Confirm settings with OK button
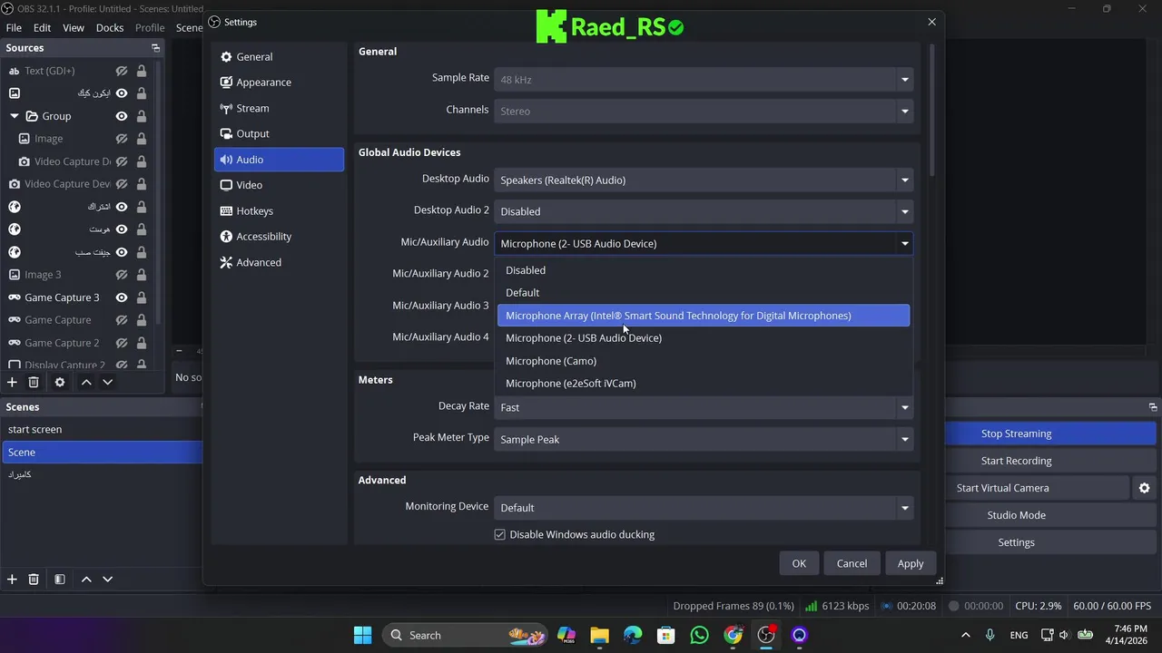The image size is (1162, 653). point(799,563)
